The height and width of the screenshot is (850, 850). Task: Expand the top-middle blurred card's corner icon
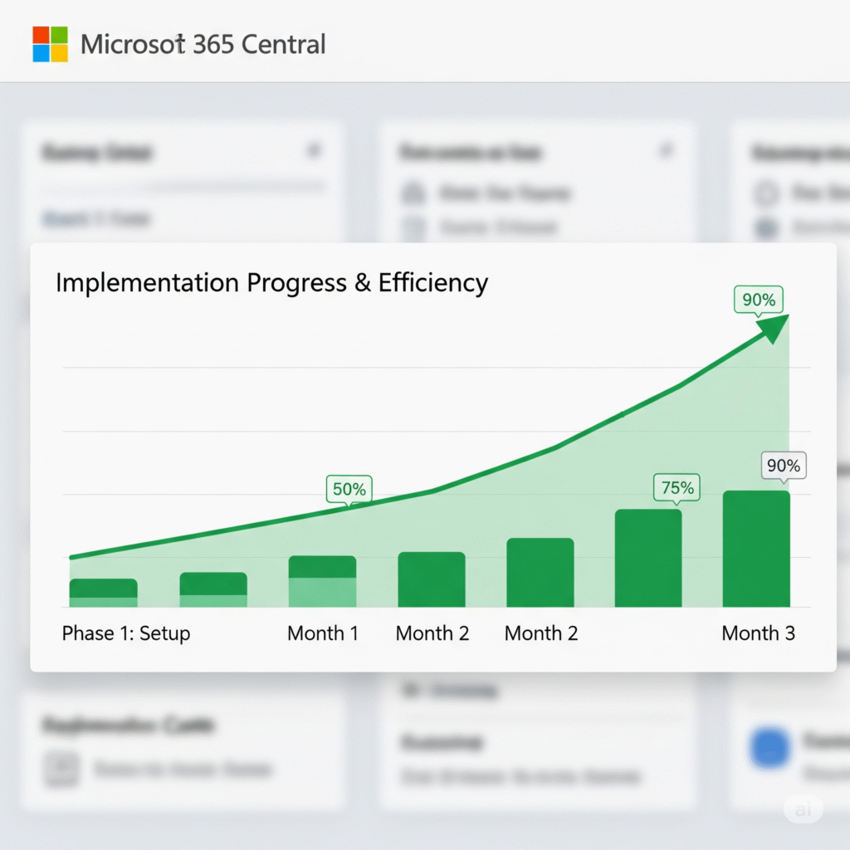[x=667, y=149]
